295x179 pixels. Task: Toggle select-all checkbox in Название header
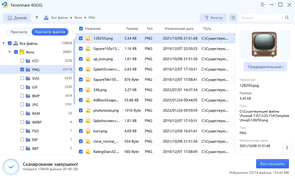click(81, 29)
